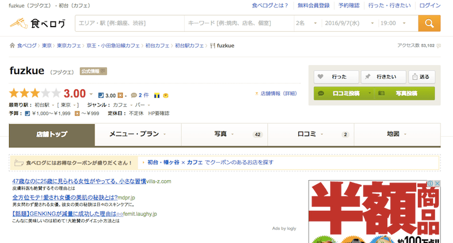Image resolution: width=453 pixels, height=243 pixels.
Task: Click the coupon folder icon in banner
Action: coord(19,163)
